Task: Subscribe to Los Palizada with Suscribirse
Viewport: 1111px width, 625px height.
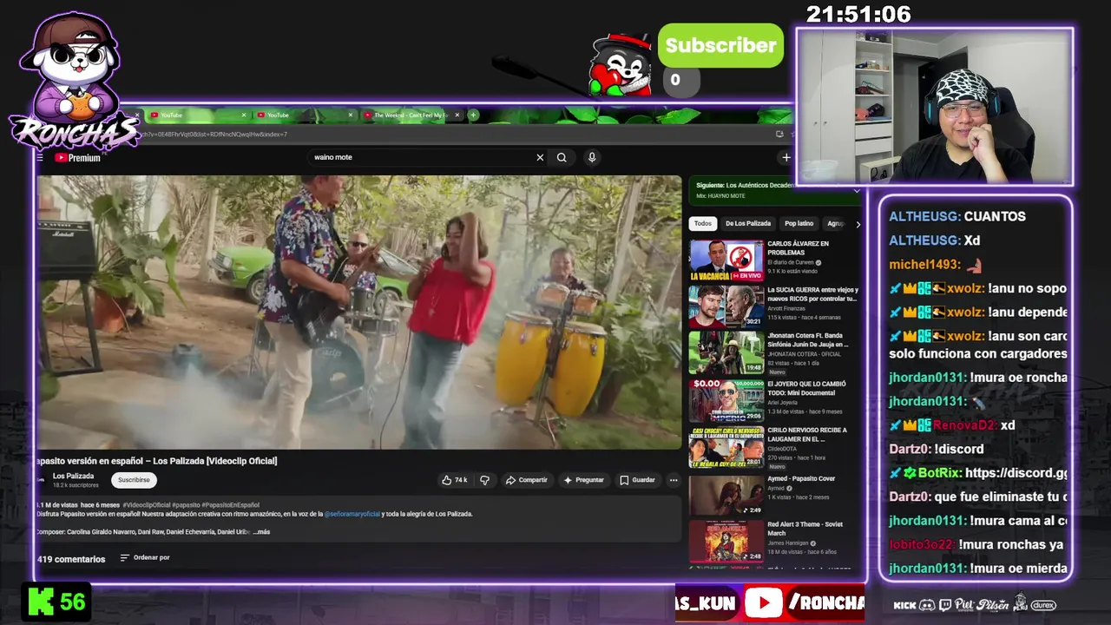Action: tap(134, 480)
